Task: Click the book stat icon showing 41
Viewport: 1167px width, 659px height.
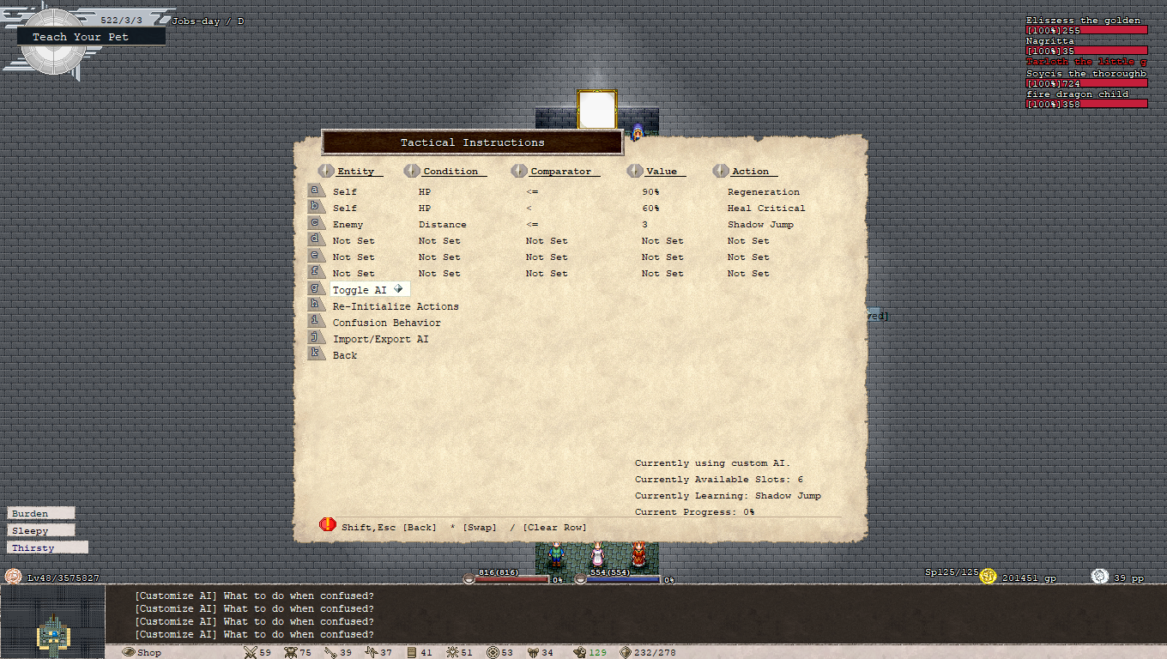Action: pyautogui.click(x=412, y=652)
